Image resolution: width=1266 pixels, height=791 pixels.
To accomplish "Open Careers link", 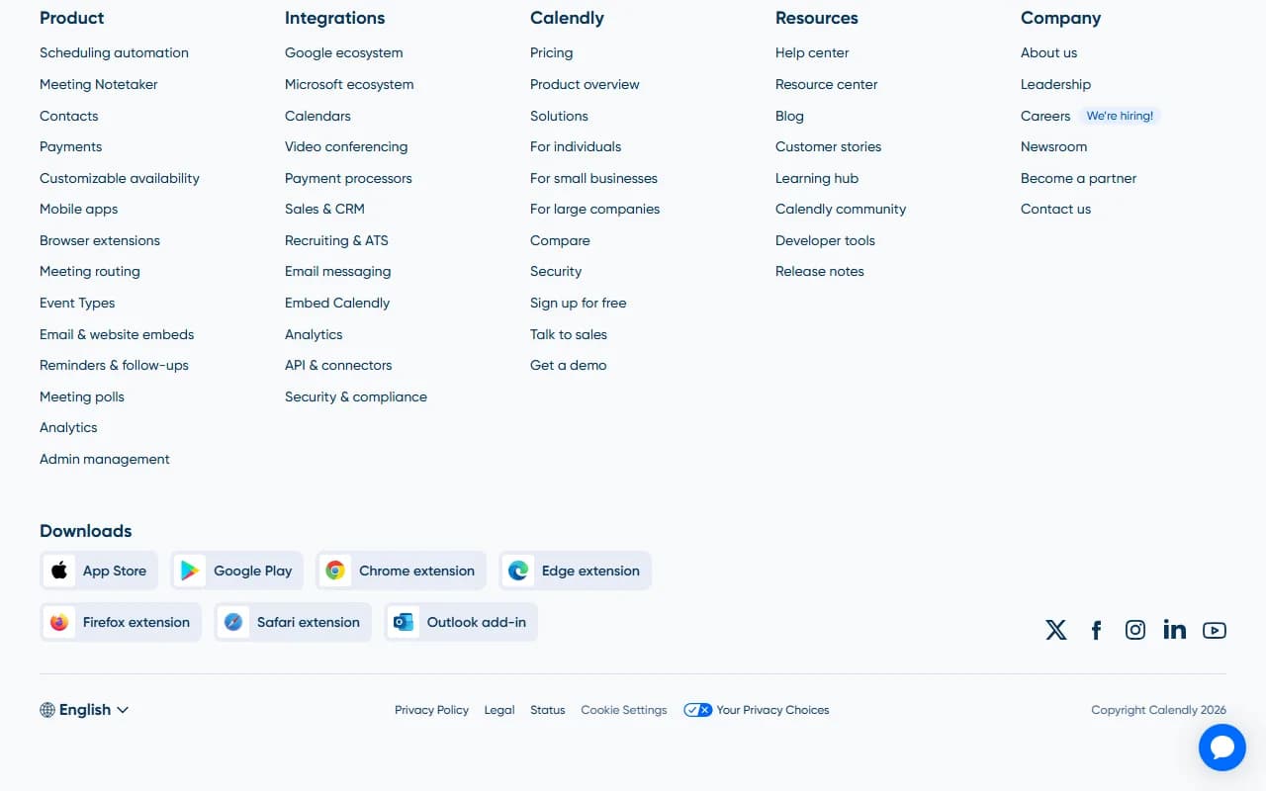I will point(1045,116).
